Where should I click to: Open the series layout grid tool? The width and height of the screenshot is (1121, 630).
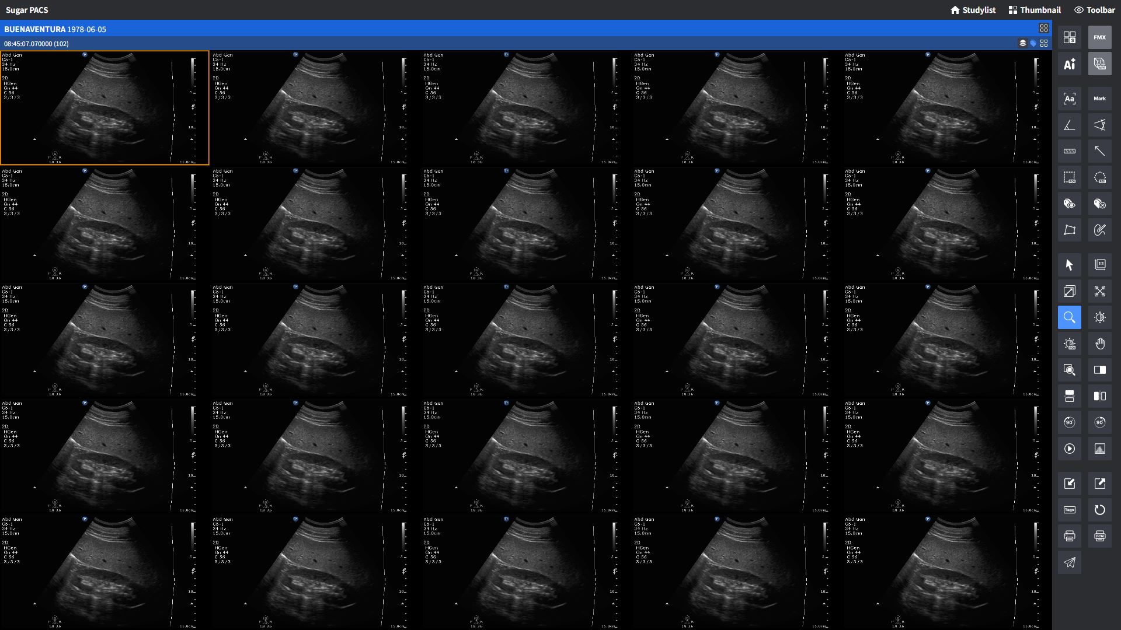pos(1069,37)
